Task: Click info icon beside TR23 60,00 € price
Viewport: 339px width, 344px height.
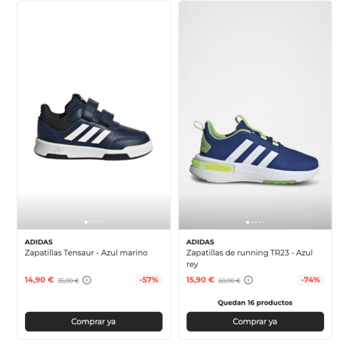Action: (x=248, y=280)
